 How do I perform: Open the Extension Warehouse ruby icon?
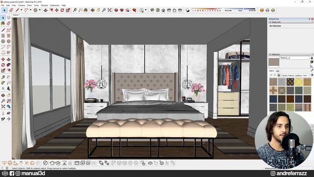coord(134,10)
